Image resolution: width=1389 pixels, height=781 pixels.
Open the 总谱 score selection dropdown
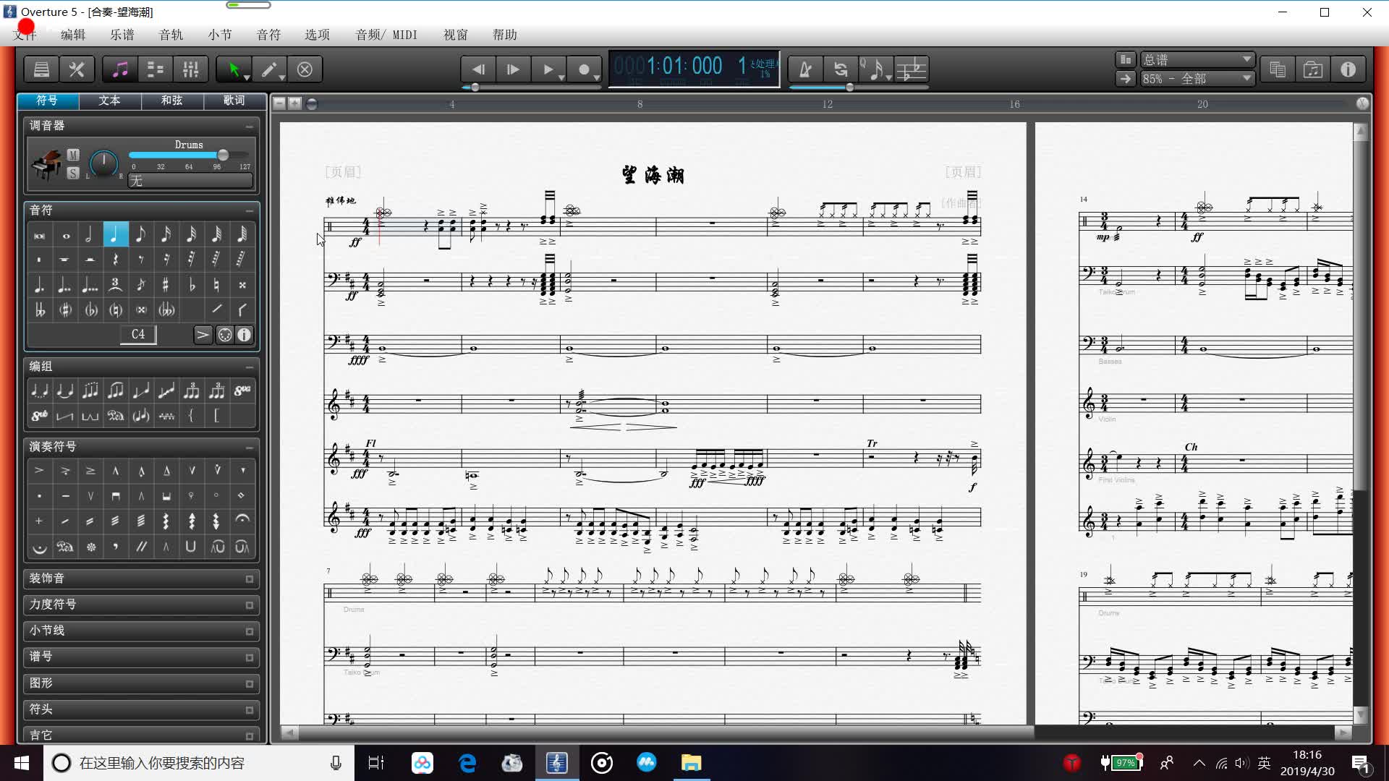tap(1197, 59)
